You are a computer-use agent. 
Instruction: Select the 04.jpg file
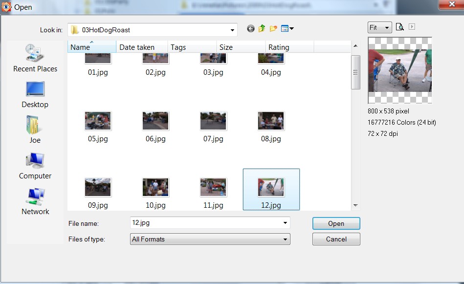(x=271, y=65)
